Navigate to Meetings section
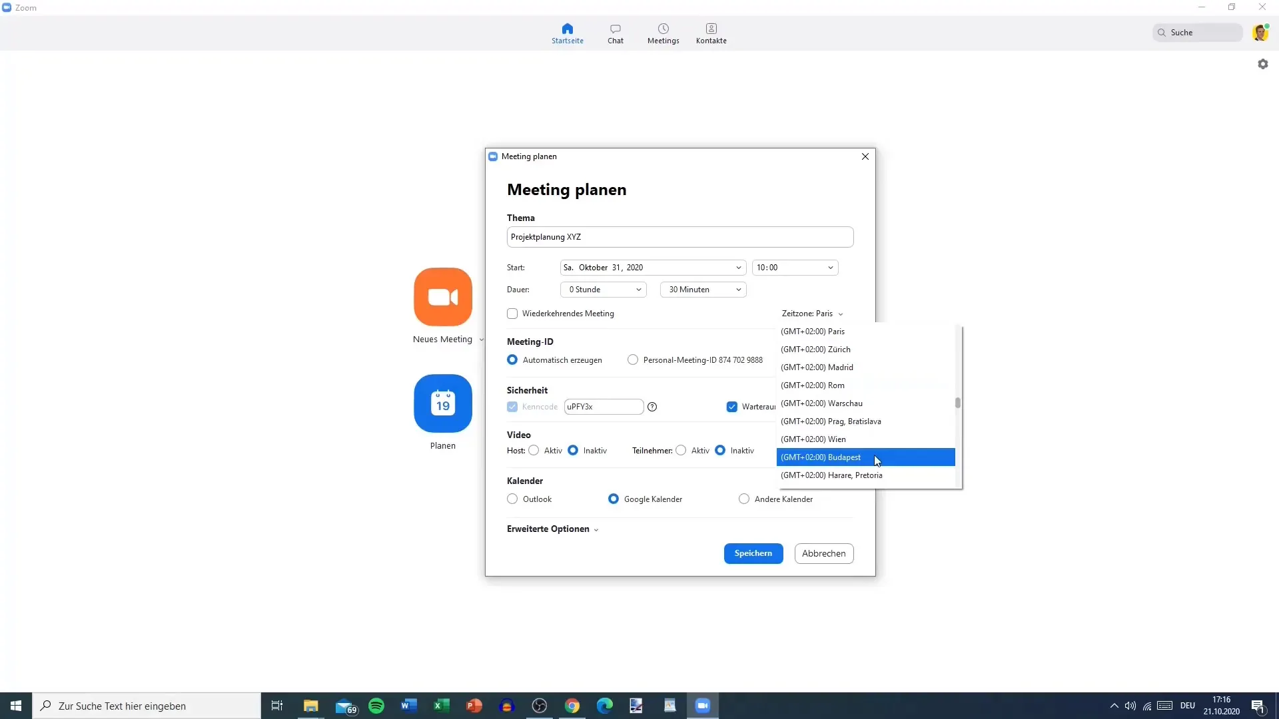The image size is (1279, 719). tap(663, 33)
